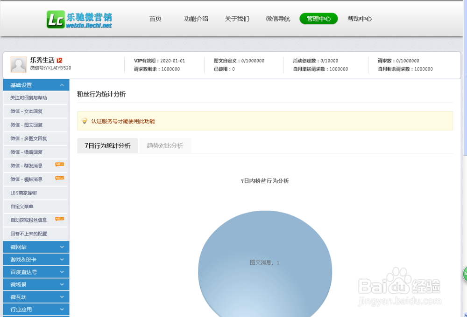Image resolution: width=467 pixels, height=317 pixels.
Task: Select the 管理中心 navigation button
Action: pyautogui.click(x=318, y=19)
